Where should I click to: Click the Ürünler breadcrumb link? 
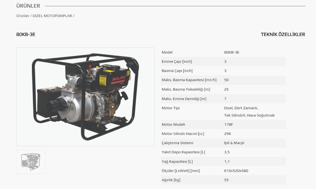pos(23,16)
